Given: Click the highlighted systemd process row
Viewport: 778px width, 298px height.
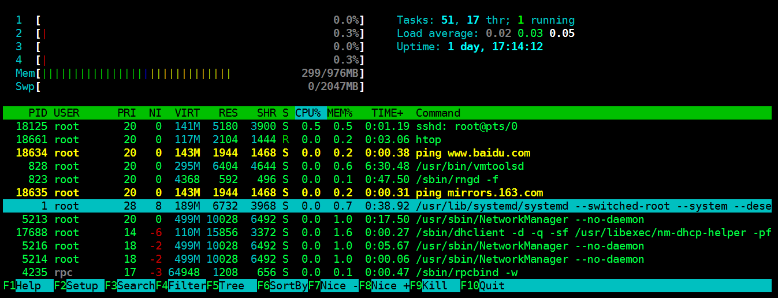Looking at the screenshot, I should click(387, 206).
